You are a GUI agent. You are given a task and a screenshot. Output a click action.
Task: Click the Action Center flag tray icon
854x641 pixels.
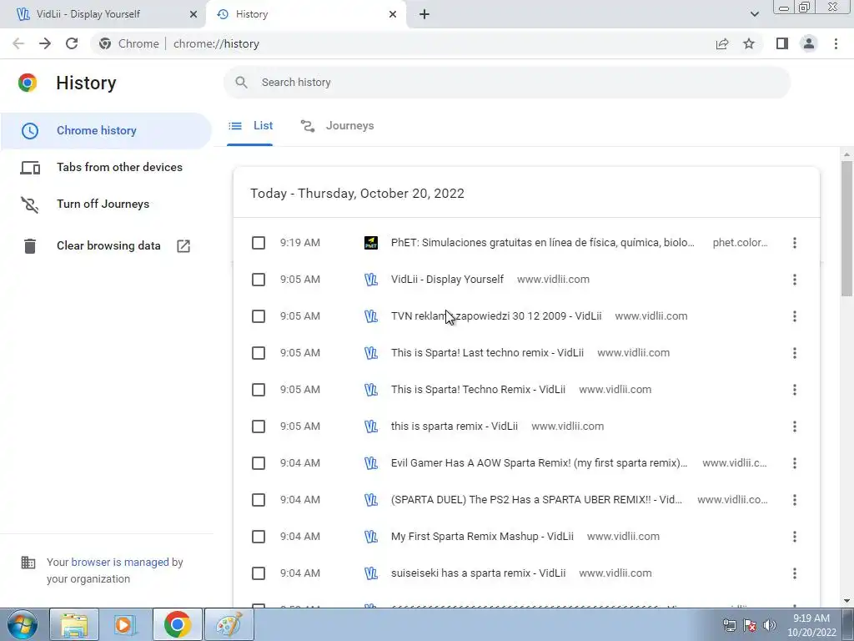click(750, 625)
